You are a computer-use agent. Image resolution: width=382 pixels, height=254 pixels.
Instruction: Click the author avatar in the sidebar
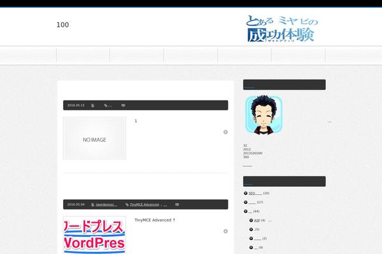point(264,115)
